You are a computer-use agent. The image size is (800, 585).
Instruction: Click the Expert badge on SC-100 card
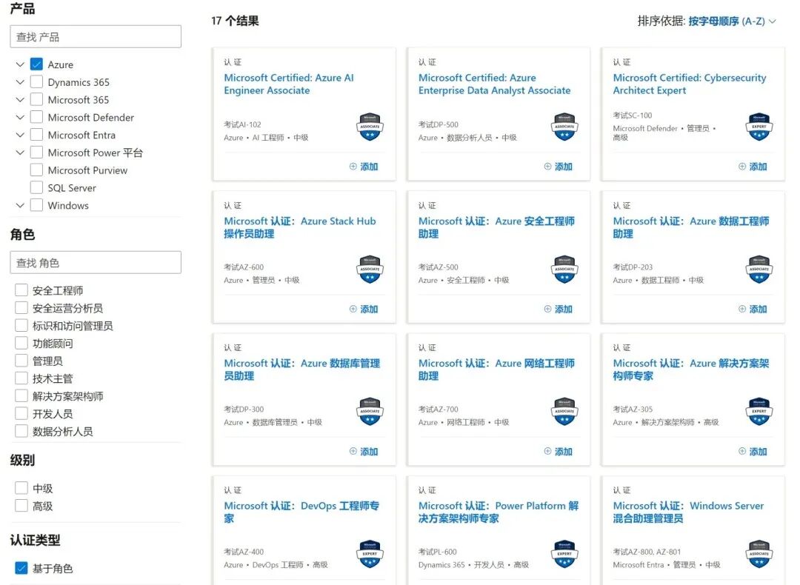pos(759,127)
